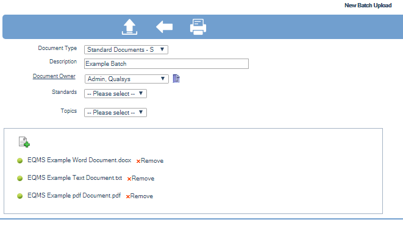
Task: Click the print icon in toolbar
Action: tap(198, 27)
